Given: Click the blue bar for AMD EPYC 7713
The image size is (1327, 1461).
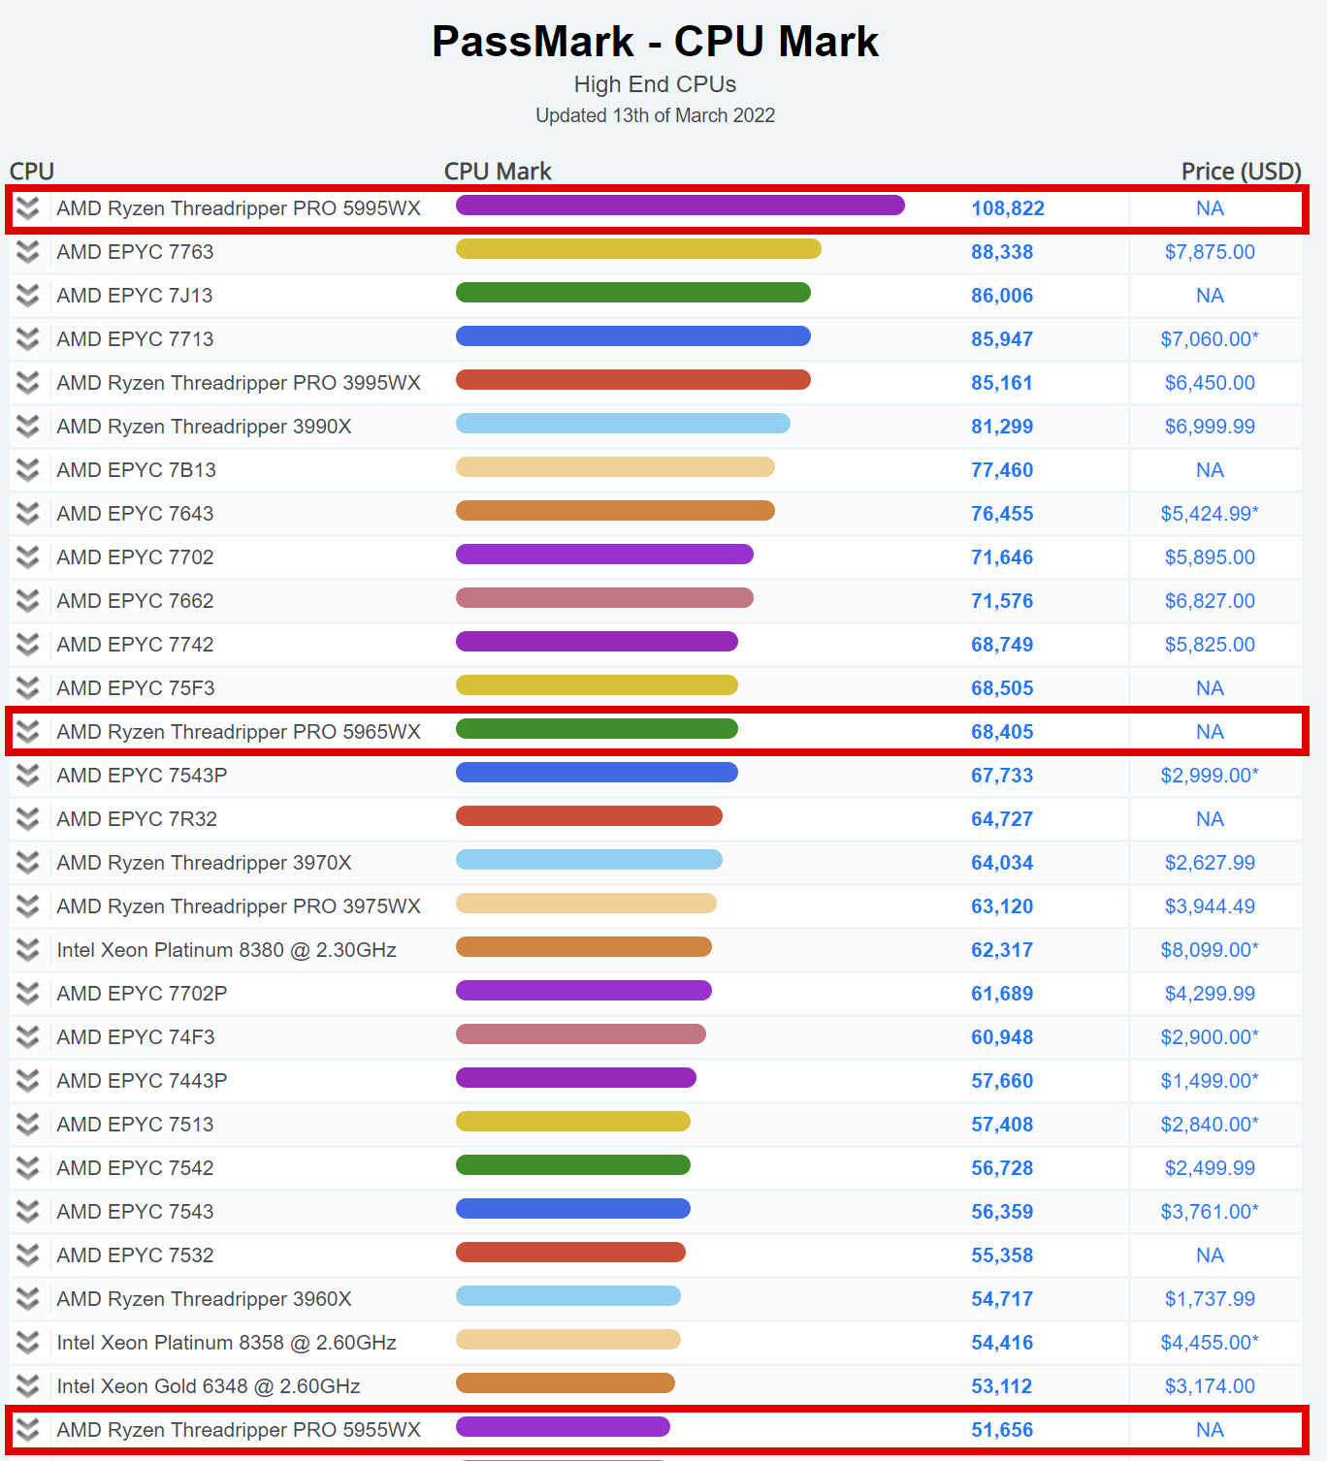Looking at the screenshot, I should (x=633, y=336).
